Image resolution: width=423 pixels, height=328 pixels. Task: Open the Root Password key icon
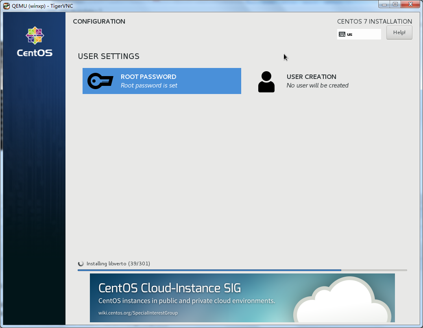click(100, 81)
